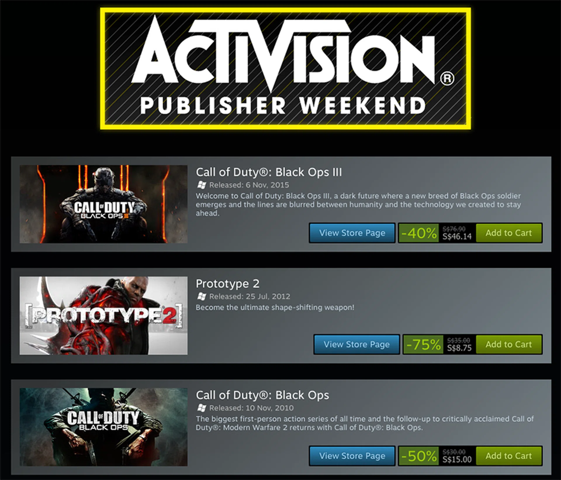Open the Prototype 2 cover thumbnail
The image size is (561, 480).
[x=103, y=316]
